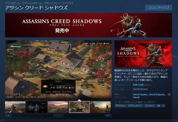The width and height of the screenshot is (178, 122).
Task: Click the right arrow of screenshot carousel
Action: (108, 115)
